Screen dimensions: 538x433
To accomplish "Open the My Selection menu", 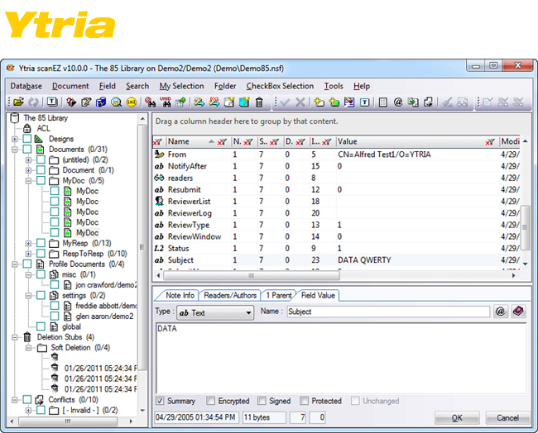I will 181,86.
